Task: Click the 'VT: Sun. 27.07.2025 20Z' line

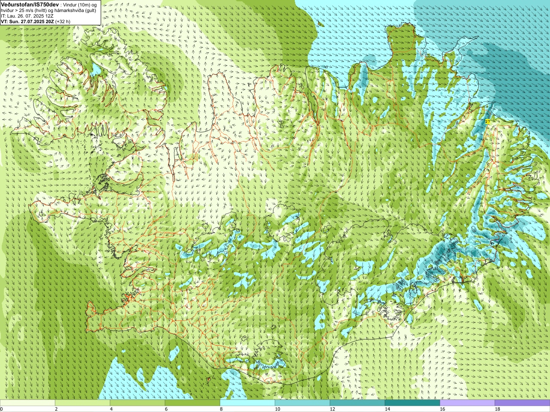Action: [27, 21]
